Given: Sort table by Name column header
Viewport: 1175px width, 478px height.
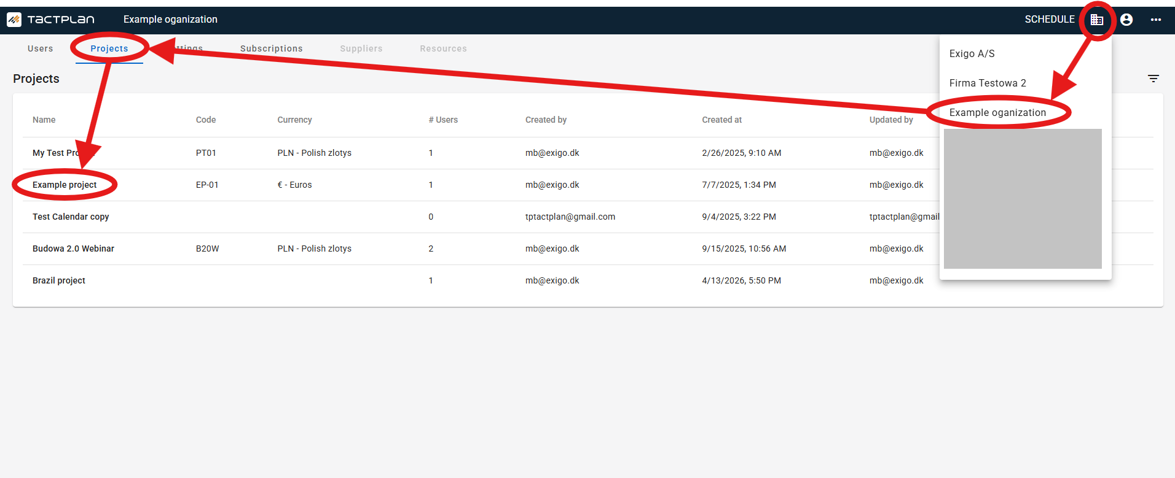Looking at the screenshot, I should pyautogui.click(x=44, y=120).
